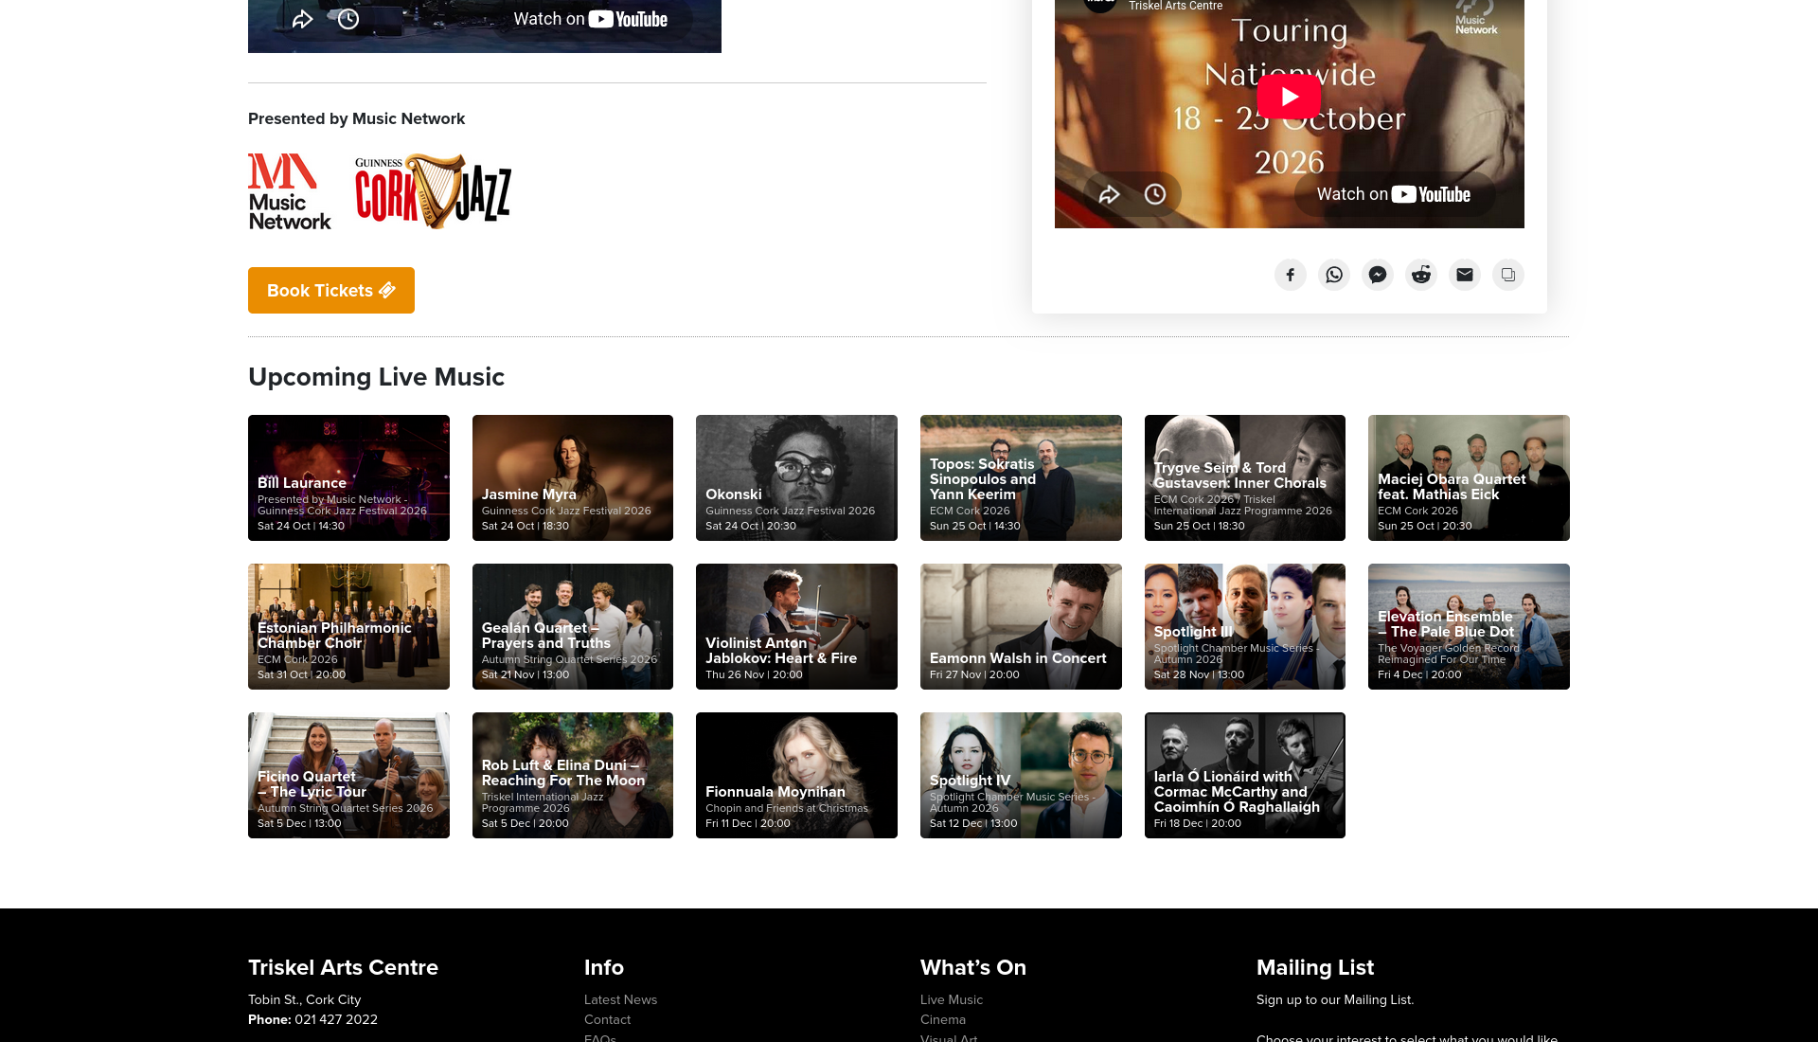Open Elevation Ensemble Pale Blue Dot card
This screenshot has height=1042, width=1818.
coord(1469,626)
